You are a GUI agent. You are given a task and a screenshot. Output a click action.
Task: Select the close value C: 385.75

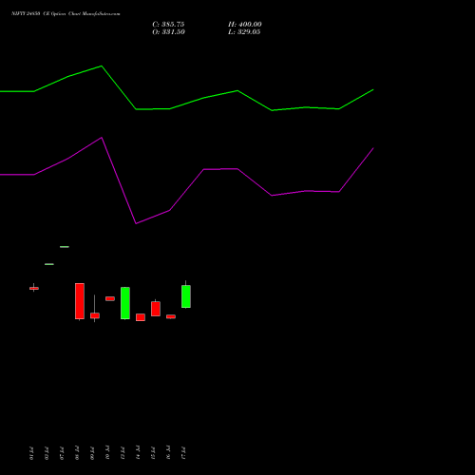click(168, 25)
